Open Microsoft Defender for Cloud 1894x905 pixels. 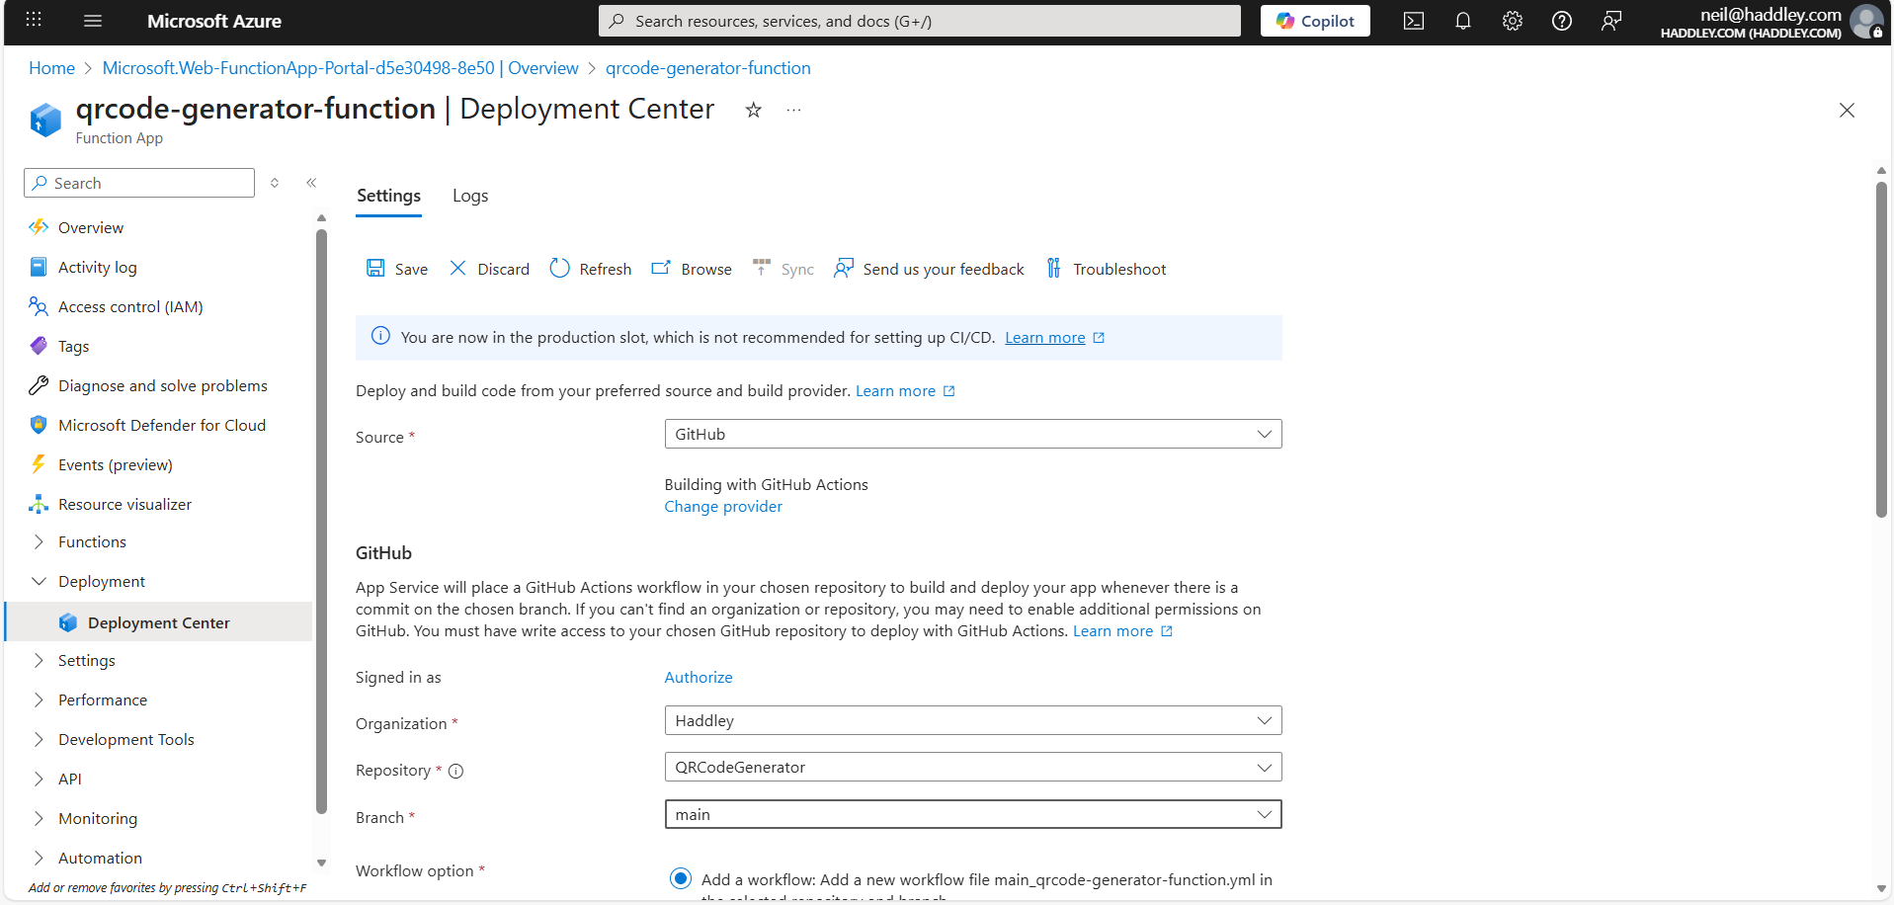(161, 425)
